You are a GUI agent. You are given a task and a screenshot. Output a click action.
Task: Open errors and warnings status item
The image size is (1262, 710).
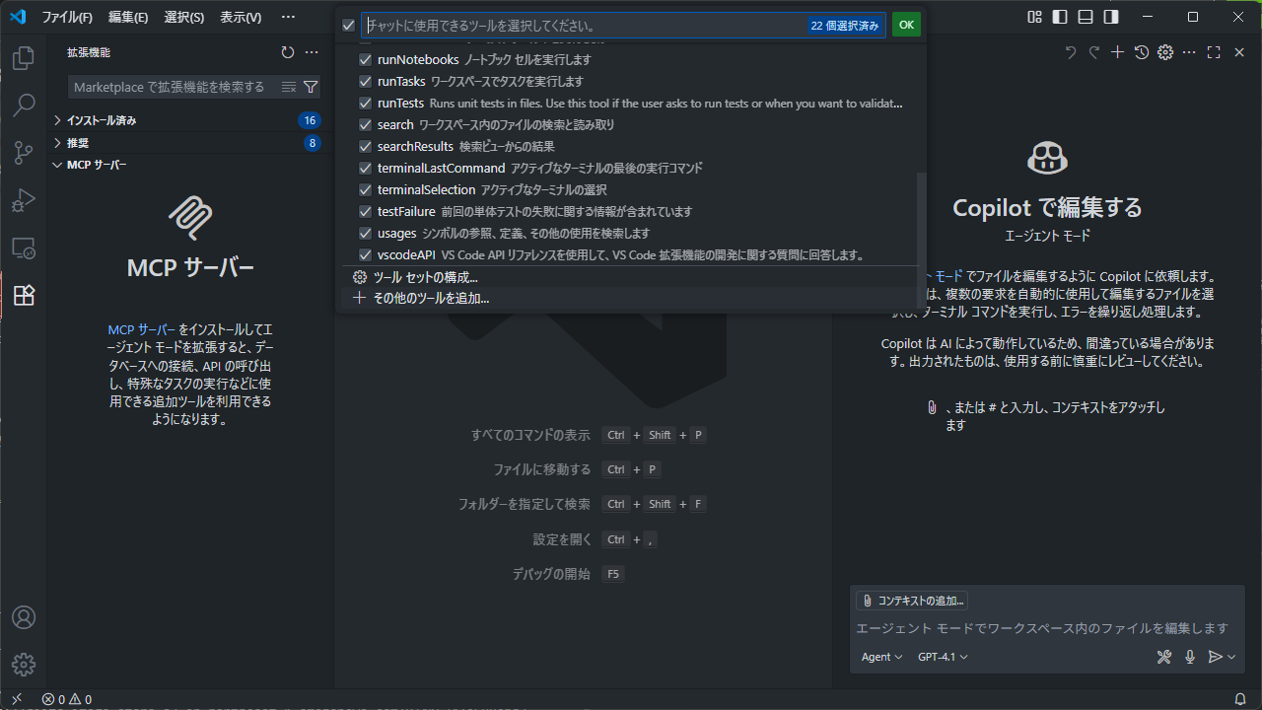67,699
